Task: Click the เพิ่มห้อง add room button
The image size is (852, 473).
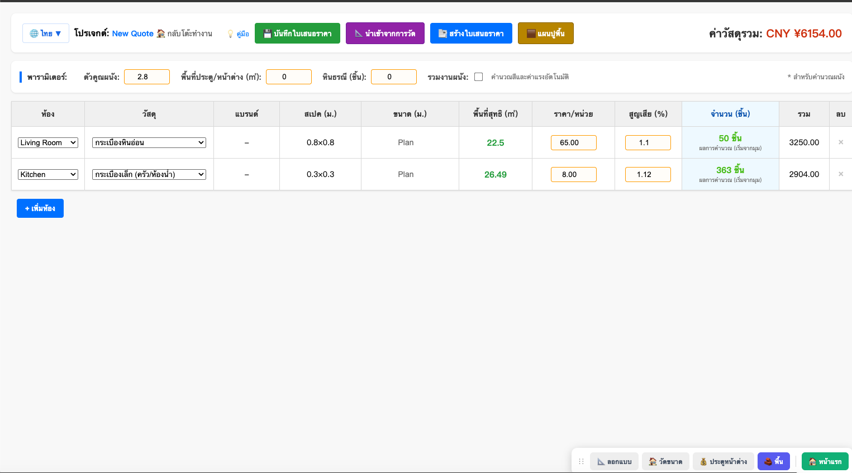Action: coord(40,208)
